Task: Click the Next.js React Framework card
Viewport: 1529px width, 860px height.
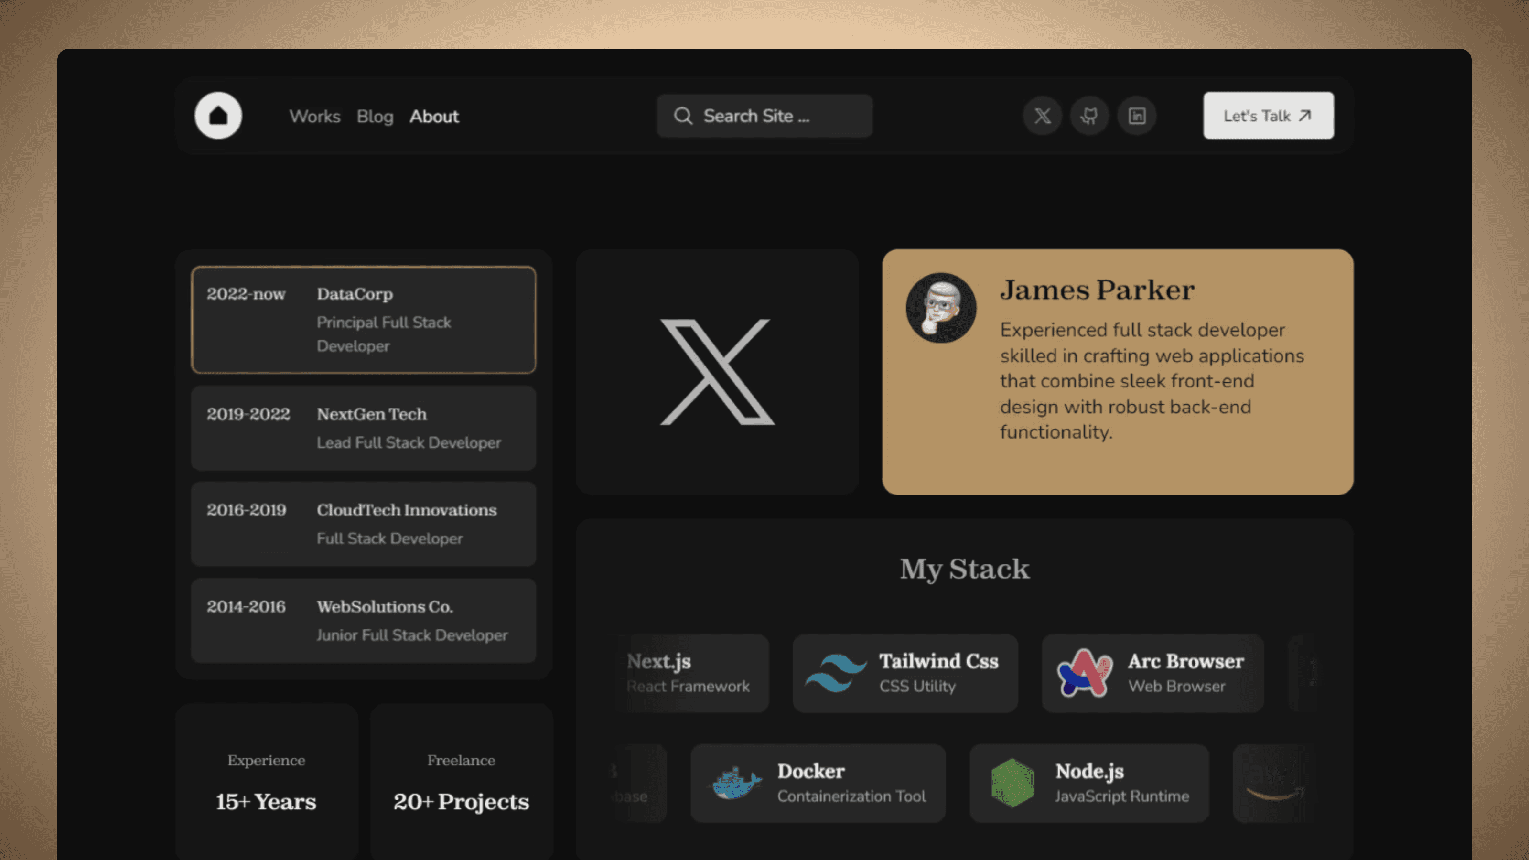Action: pos(689,673)
